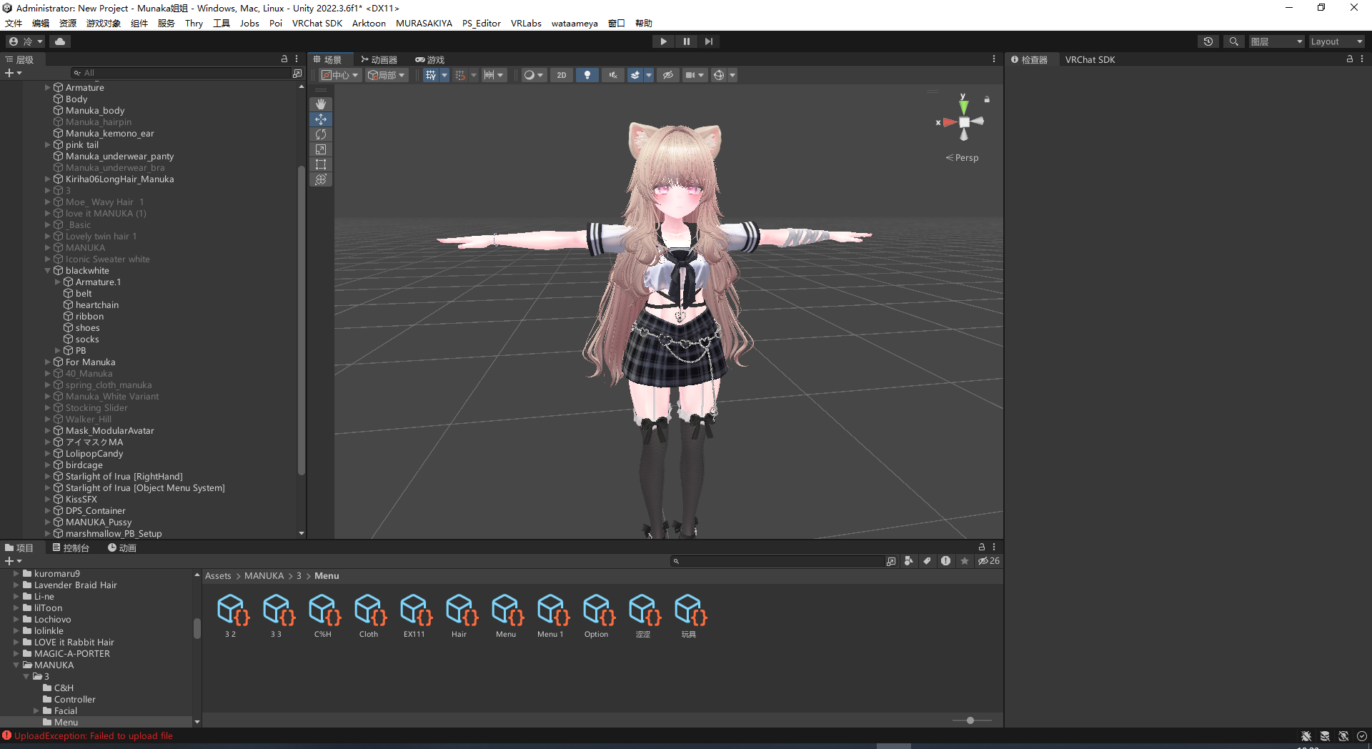
Task: Open the VRChat SDK menu
Action: (x=317, y=23)
